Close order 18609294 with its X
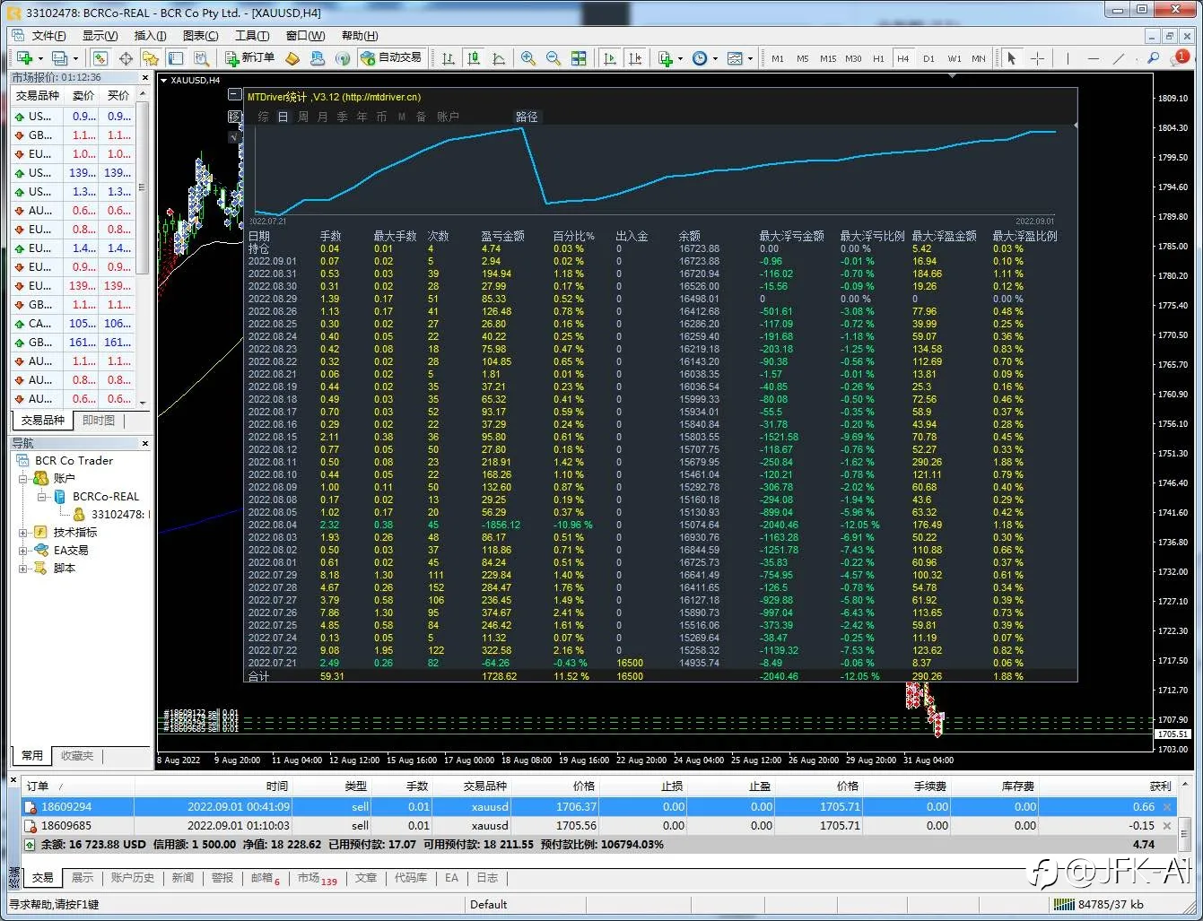Viewport: 1203px width, 921px height. pos(1167,807)
